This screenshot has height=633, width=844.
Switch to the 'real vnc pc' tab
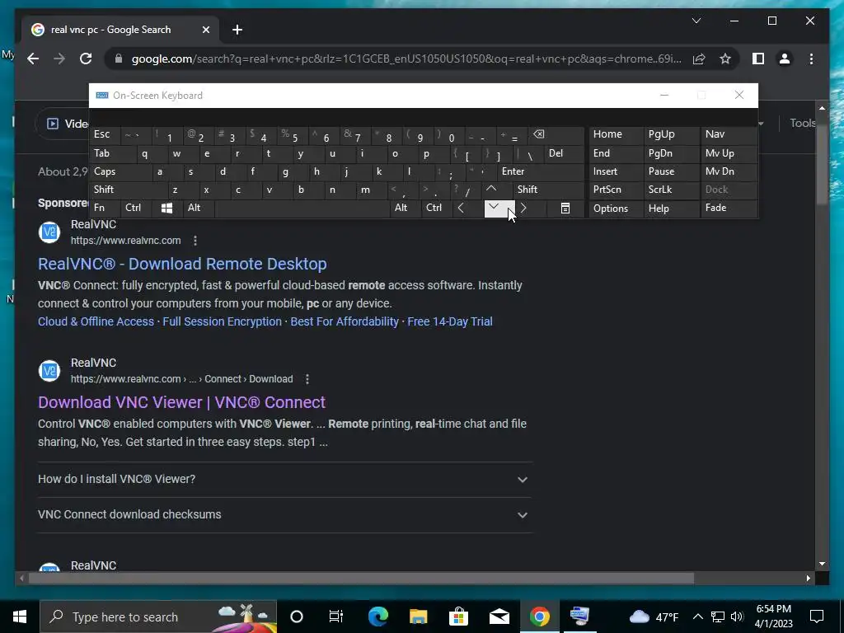coord(120,30)
